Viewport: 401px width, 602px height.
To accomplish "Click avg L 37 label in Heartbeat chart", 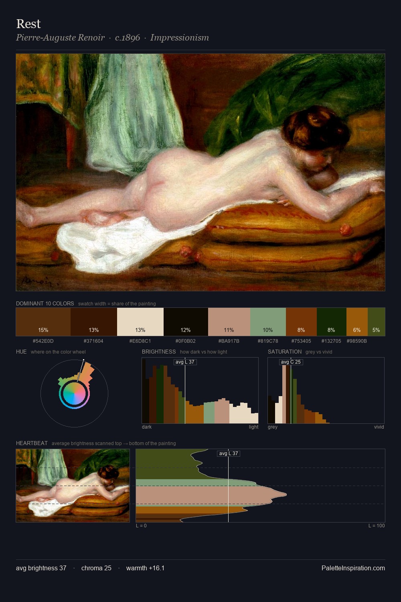I will pyautogui.click(x=229, y=454).
